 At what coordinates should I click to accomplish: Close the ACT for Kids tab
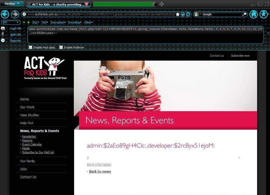click(x=86, y=4)
